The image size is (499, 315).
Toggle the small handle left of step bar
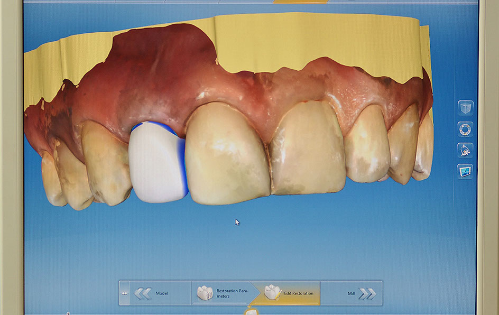click(x=125, y=293)
